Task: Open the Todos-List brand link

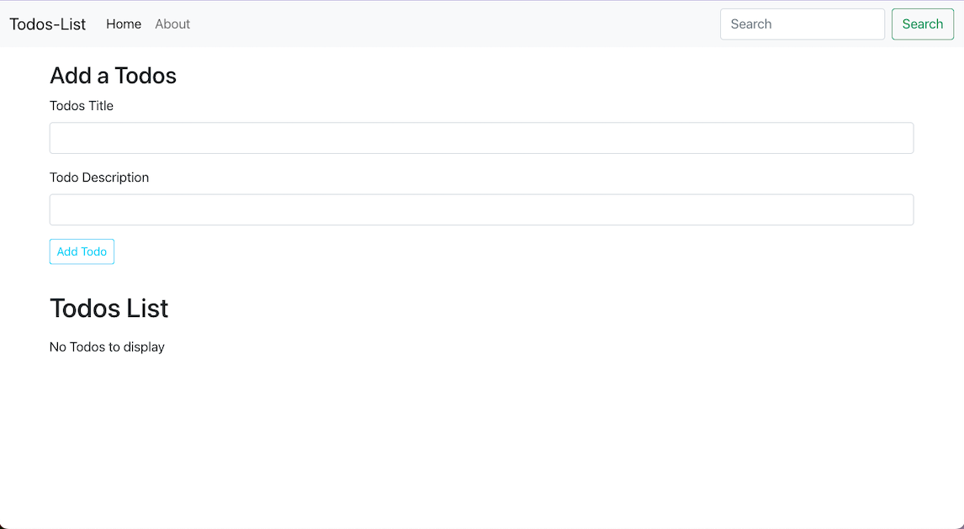Action: pos(47,24)
